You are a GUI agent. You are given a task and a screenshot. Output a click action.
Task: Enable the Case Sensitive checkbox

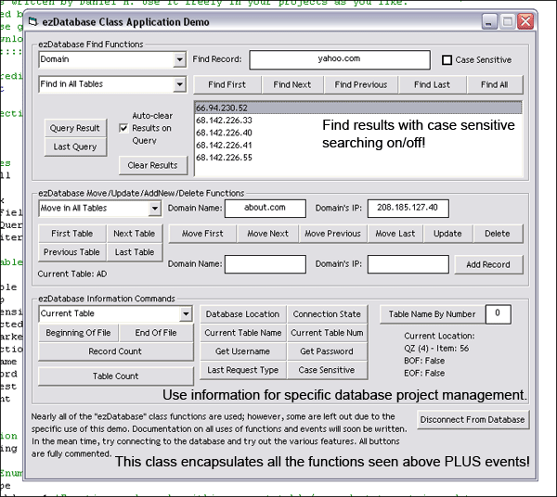point(447,60)
